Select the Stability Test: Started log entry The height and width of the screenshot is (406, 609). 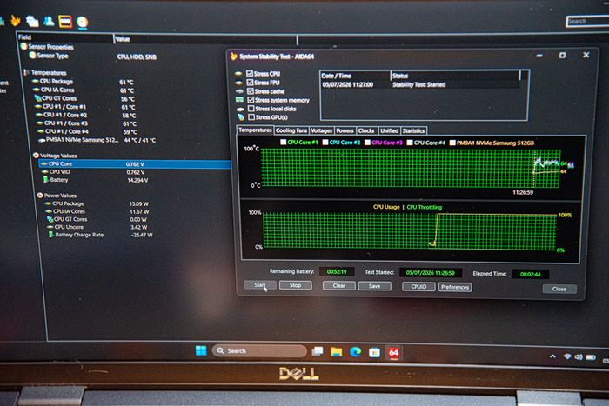coord(420,84)
